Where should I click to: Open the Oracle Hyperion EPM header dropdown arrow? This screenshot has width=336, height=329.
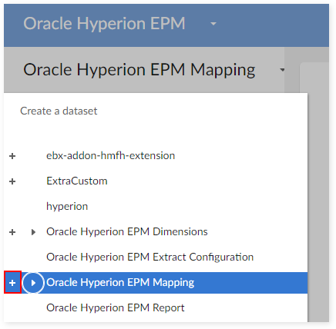coord(213,24)
